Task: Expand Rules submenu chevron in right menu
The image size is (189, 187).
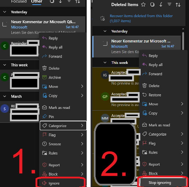Action: 182,152
